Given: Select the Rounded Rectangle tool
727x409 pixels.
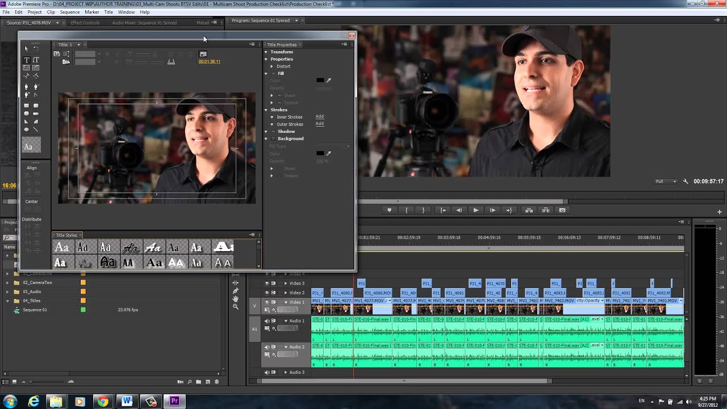Looking at the screenshot, I should point(36,106).
